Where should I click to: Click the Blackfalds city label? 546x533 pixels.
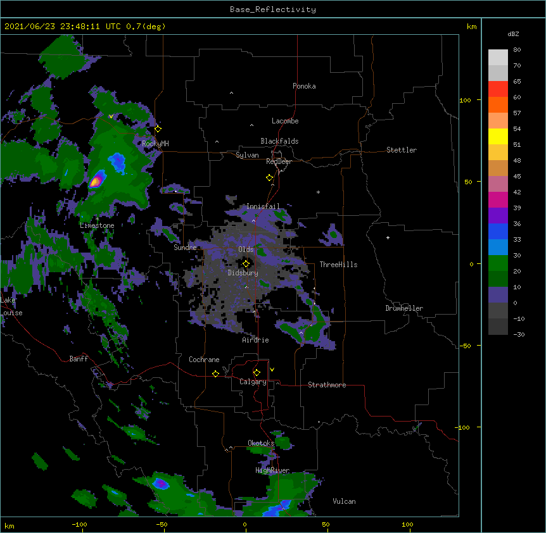tap(279, 141)
